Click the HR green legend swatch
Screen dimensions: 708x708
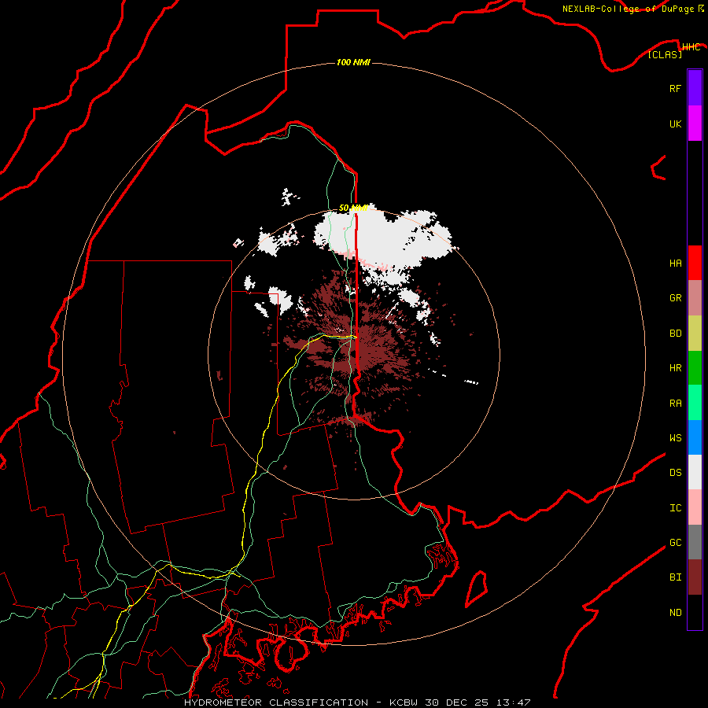point(695,368)
